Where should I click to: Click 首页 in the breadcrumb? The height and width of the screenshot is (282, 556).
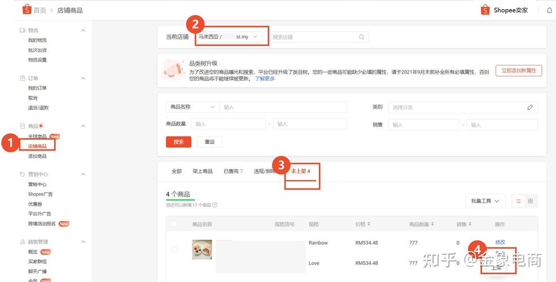(x=40, y=10)
